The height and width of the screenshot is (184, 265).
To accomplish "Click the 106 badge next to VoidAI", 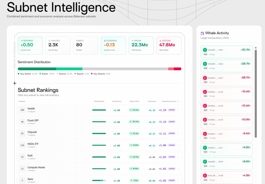I will [x=22, y=110].
